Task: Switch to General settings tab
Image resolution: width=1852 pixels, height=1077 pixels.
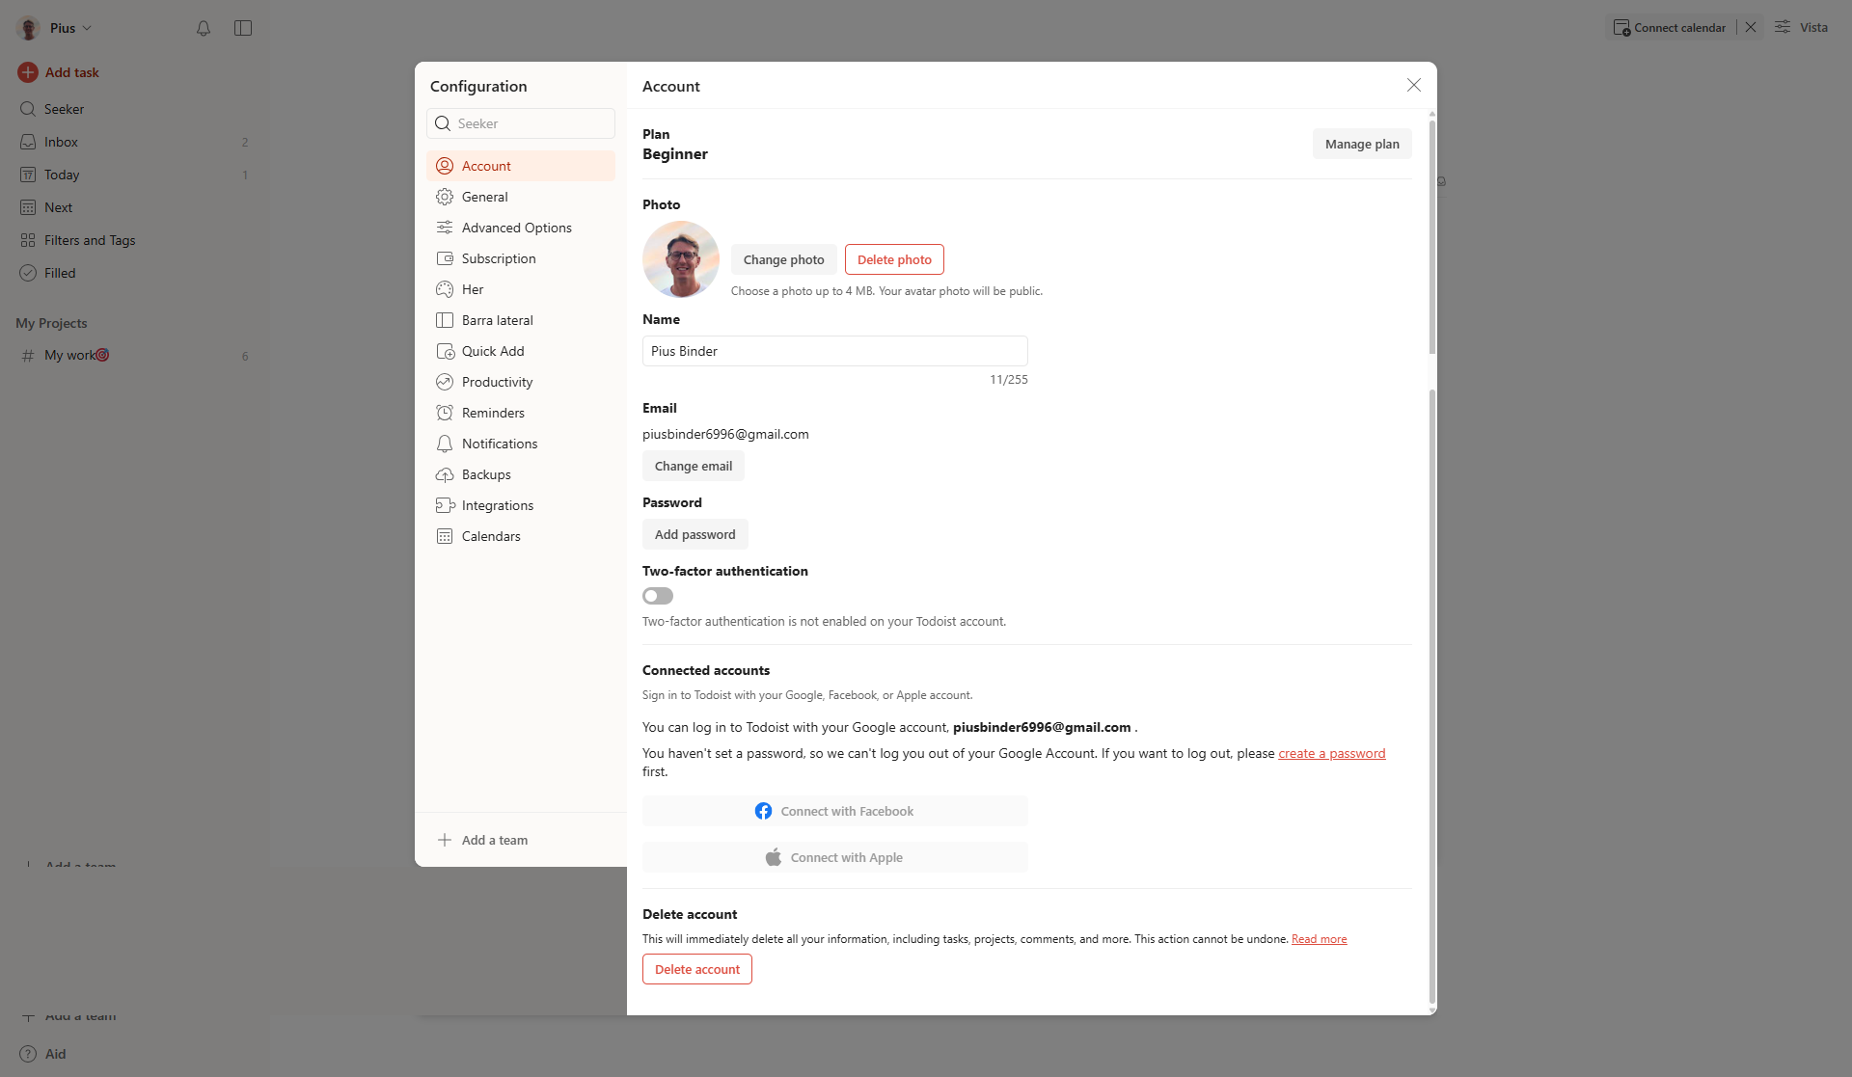Action: point(484,197)
